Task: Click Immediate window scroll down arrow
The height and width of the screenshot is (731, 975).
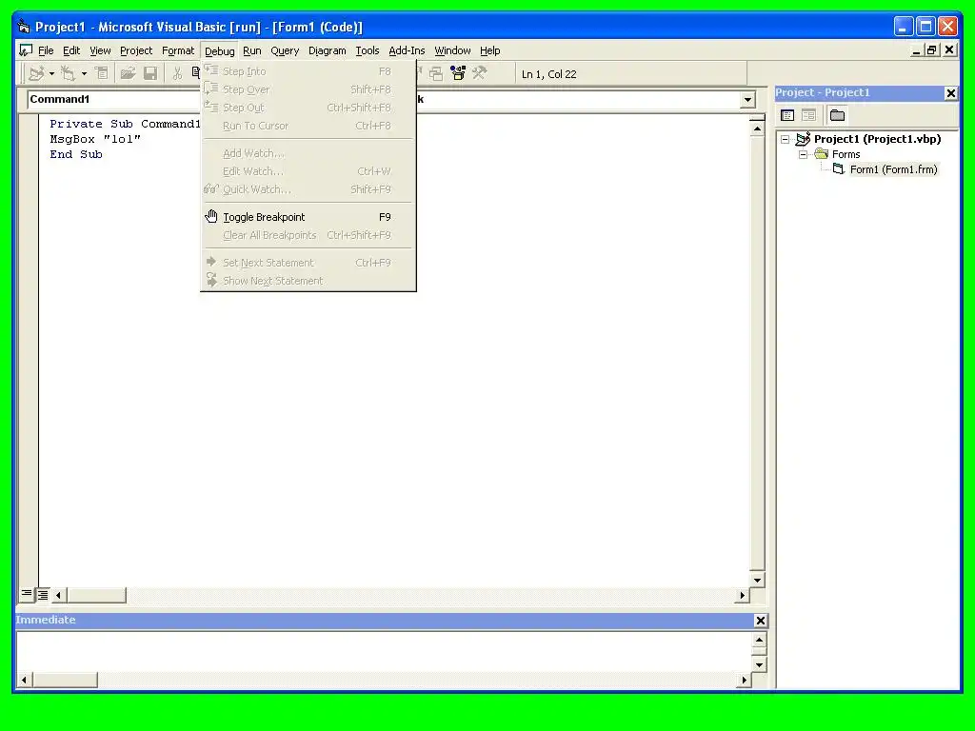Action: click(759, 664)
